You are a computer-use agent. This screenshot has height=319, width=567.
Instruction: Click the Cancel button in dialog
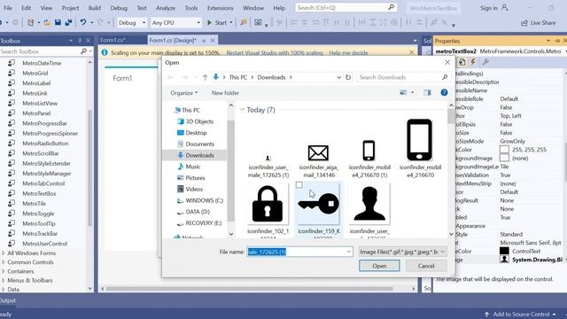click(426, 266)
